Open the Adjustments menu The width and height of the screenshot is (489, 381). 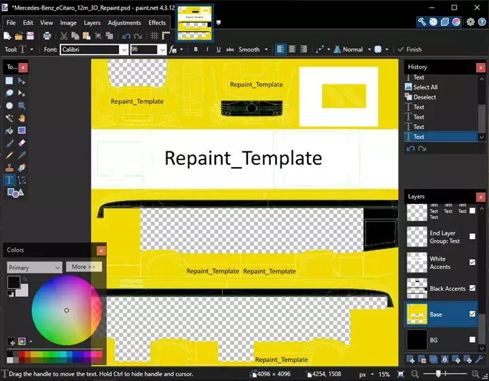(x=124, y=23)
